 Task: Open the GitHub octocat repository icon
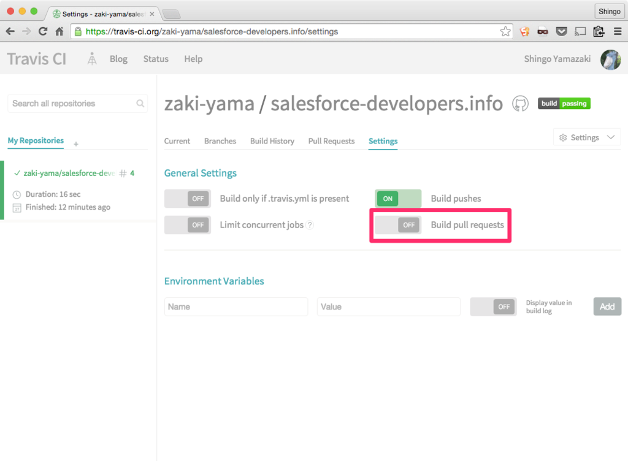click(520, 104)
